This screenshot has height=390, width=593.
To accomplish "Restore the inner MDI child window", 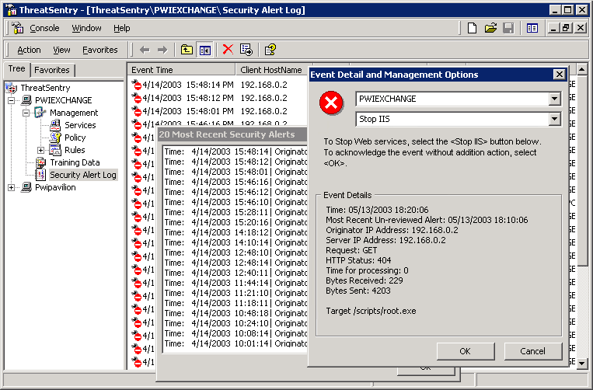I will 566,28.
